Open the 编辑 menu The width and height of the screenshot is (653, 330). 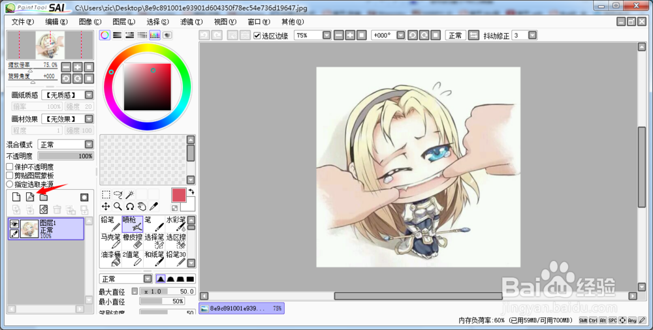(56, 22)
